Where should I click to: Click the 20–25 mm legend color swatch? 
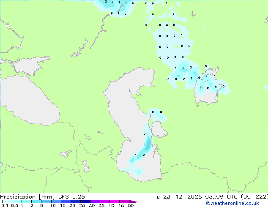tap(76, 202)
